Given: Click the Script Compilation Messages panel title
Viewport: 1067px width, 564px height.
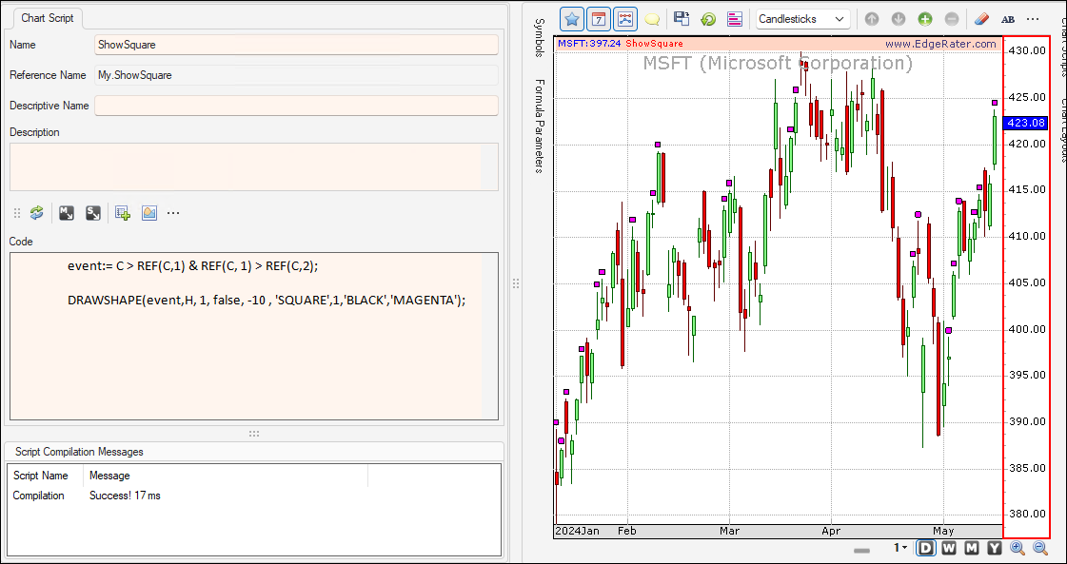Looking at the screenshot, I should click(79, 452).
